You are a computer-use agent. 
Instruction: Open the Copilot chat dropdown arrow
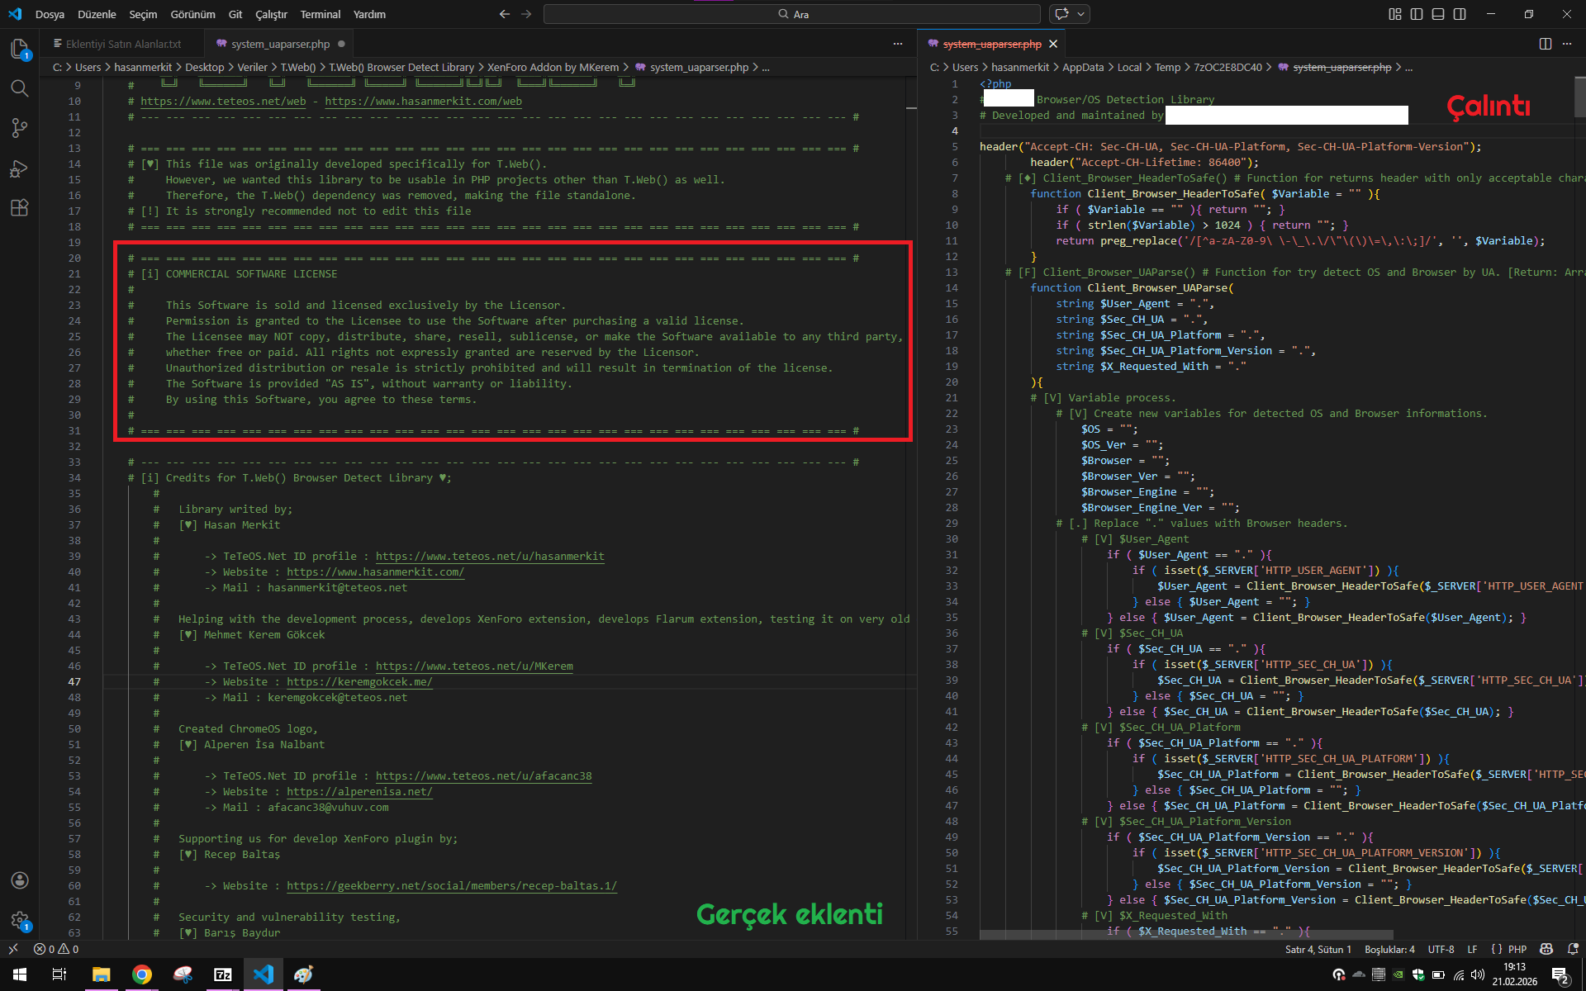[1080, 14]
